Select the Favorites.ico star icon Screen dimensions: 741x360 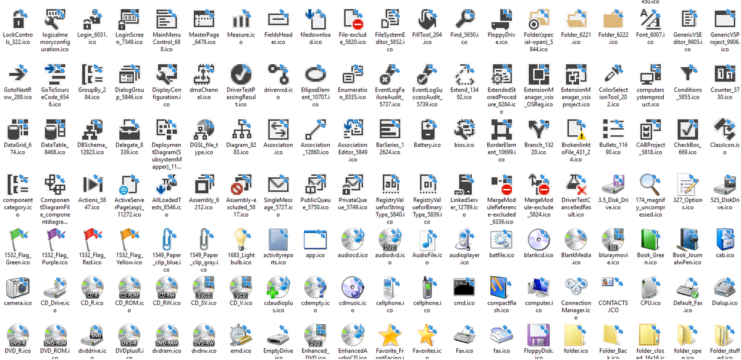427,335
